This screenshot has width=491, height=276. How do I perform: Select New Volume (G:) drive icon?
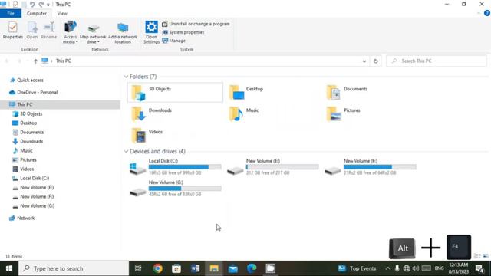click(138, 192)
